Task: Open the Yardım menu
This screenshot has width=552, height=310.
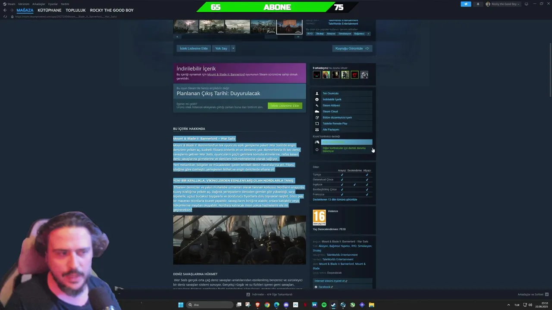Action: [x=65, y=4]
